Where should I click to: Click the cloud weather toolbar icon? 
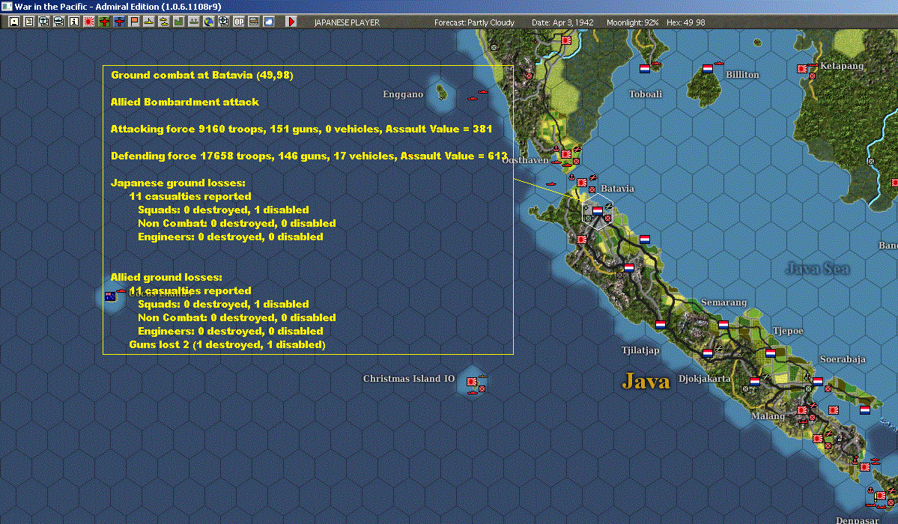269,22
